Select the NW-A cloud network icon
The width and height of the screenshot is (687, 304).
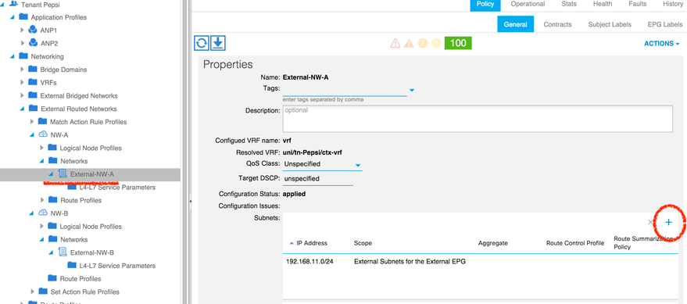tap(43, 135)
